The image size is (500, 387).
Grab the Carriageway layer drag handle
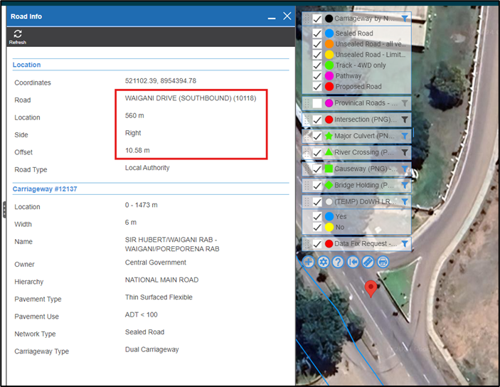pyautogui.click(x=307, y=18)
